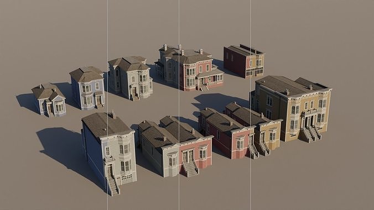Viewport: 374px width, 210px height.
Task: Select the dark red flat-roofed storefront building
Action: point(244,61)
